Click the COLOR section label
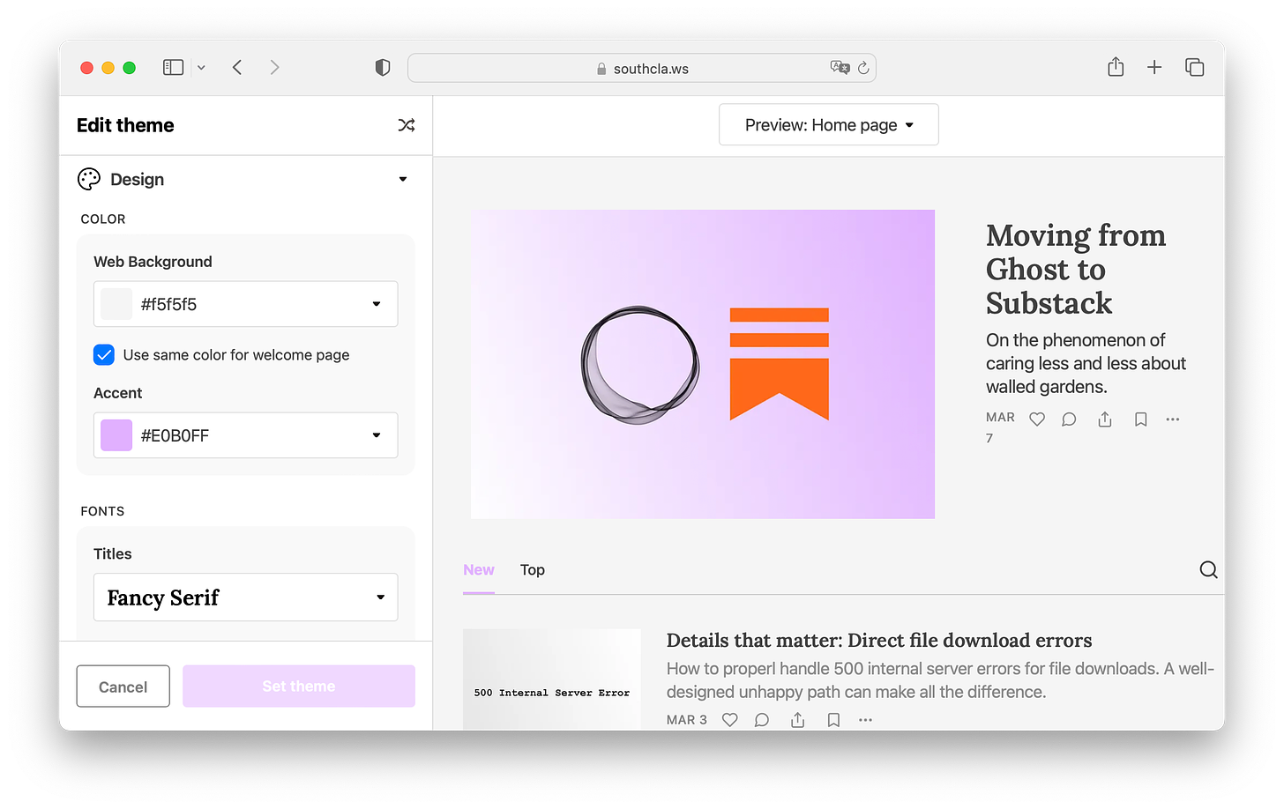Viewport: 1284px width, 809px height. [x=103, y=219]
